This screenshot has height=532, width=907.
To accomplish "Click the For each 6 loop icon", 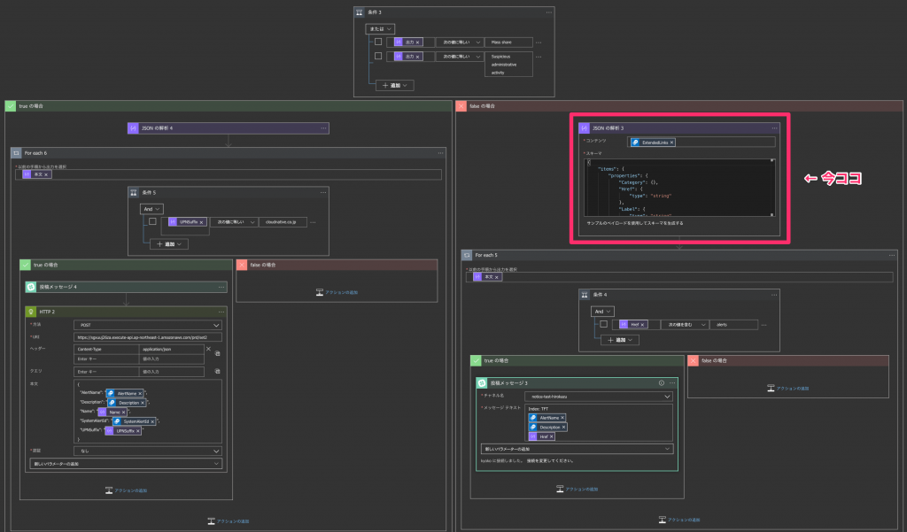I will point(16,153).
